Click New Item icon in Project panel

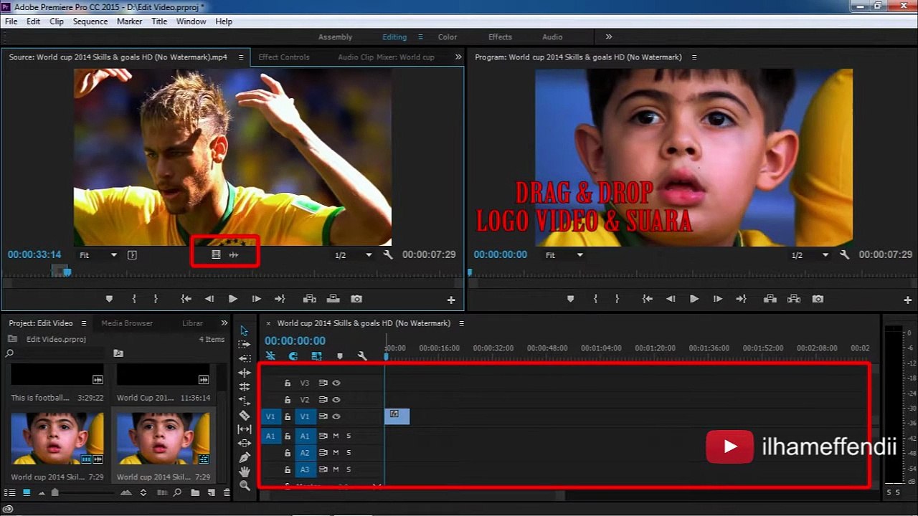212,493
